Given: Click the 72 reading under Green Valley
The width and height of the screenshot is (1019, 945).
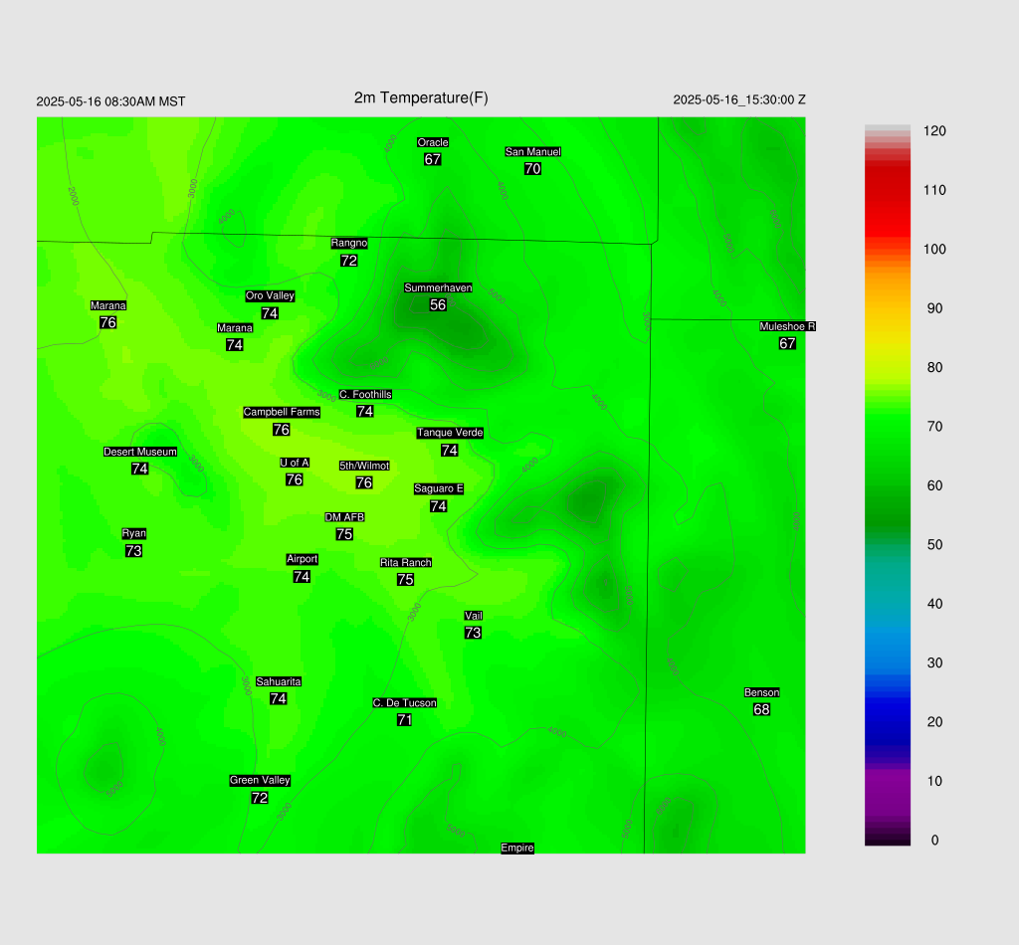Looking at the screenshot, I should tap(260, 798).
